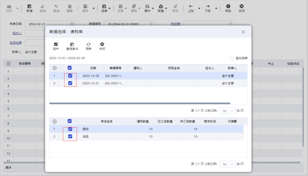The width and height of the screenshot is (308, 176).
Task: Click the 选中 (Select) icon in dialog
Action: (56, 46)
